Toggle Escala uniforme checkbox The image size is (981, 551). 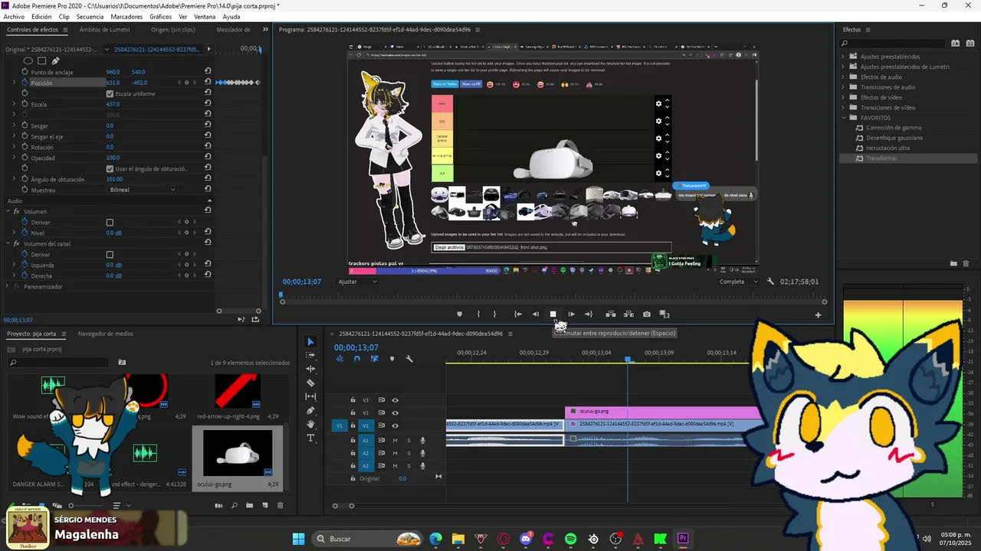click(110, 93)
